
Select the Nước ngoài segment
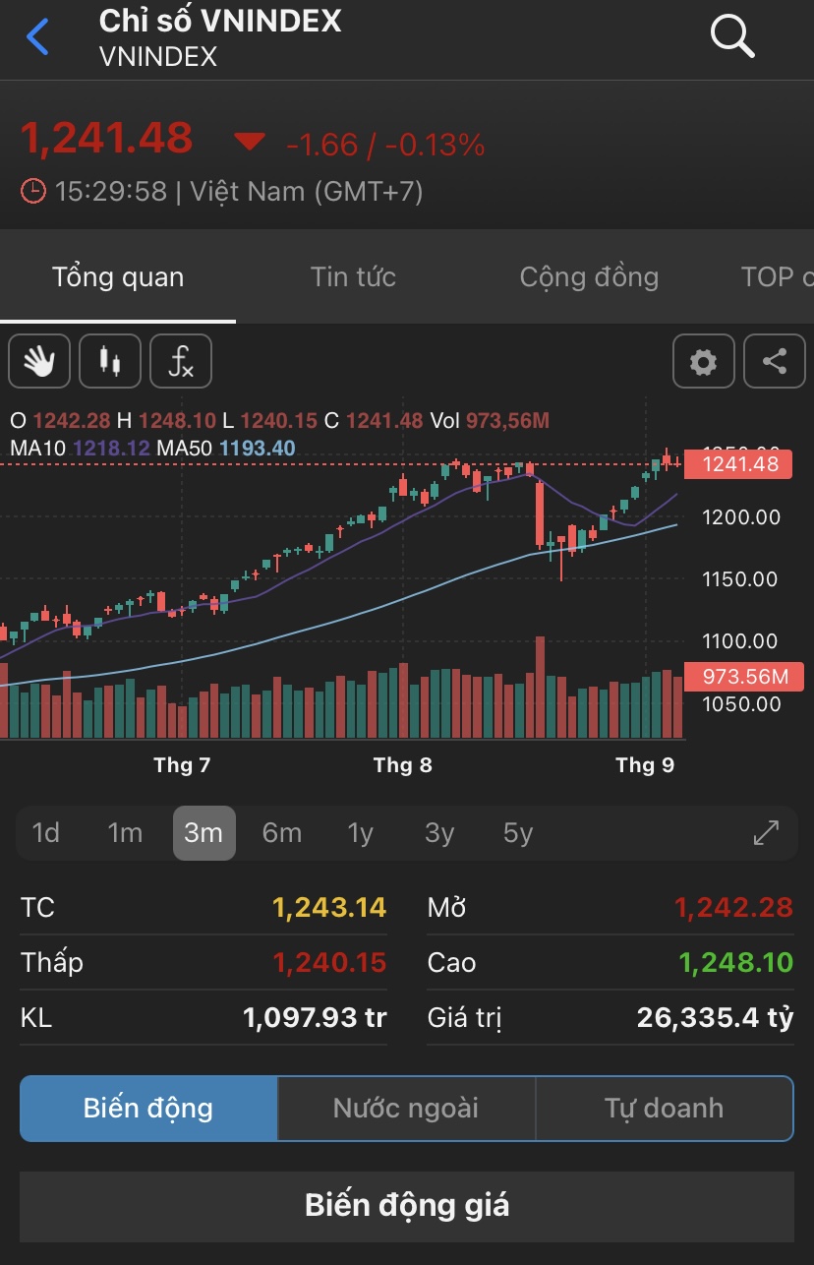click(x=406, y=1109)
